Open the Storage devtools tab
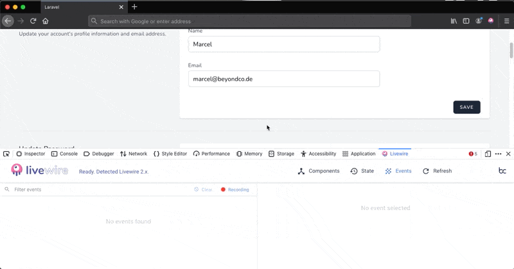The image size is (514, 269). 281,154
